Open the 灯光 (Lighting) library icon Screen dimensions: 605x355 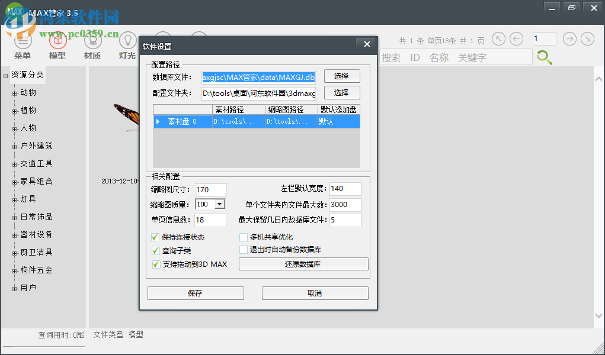tap(127, 43)
